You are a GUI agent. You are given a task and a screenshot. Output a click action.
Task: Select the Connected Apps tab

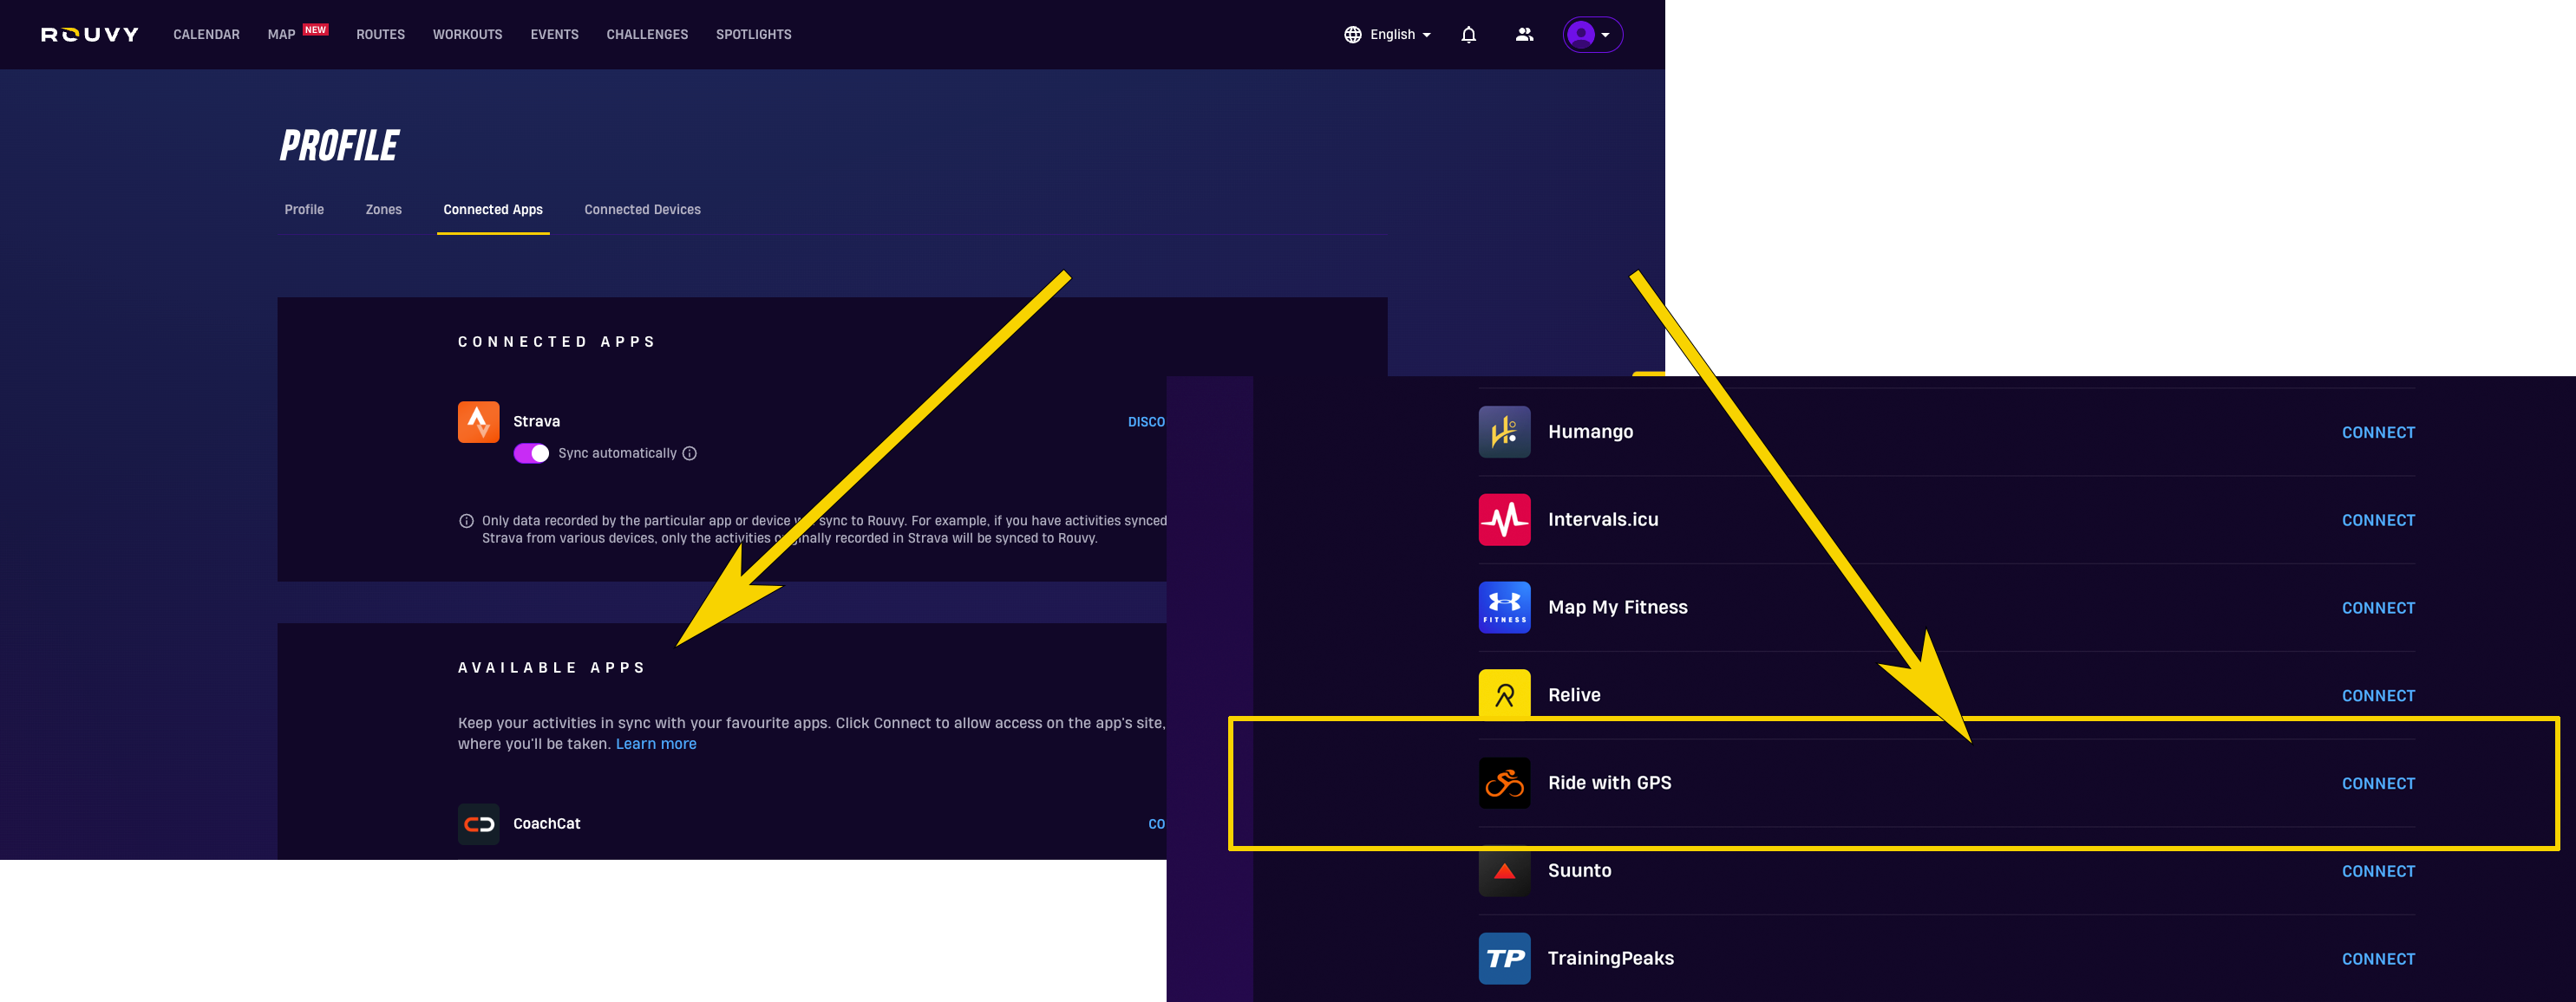pos(493,210)
